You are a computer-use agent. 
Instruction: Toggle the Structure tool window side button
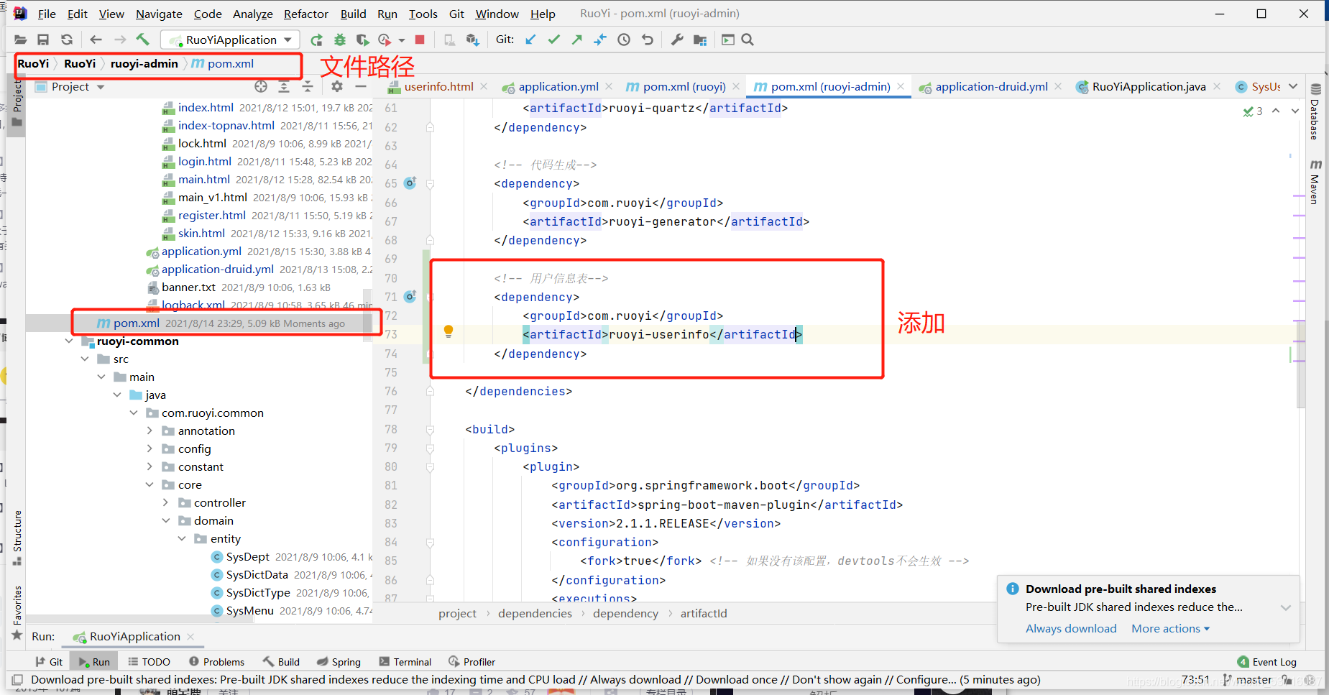(17, 538)
